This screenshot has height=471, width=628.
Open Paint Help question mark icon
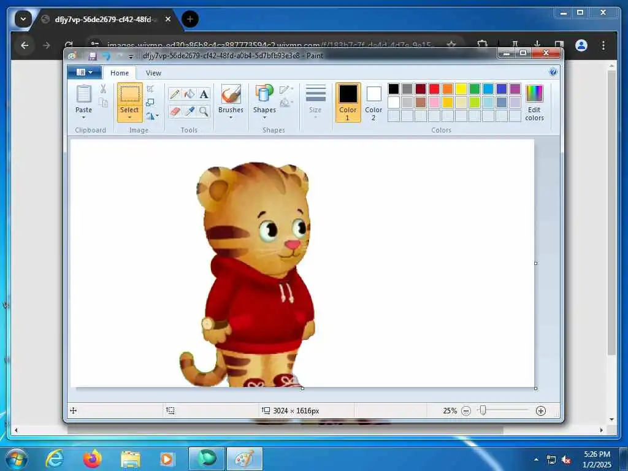(553, 72)
